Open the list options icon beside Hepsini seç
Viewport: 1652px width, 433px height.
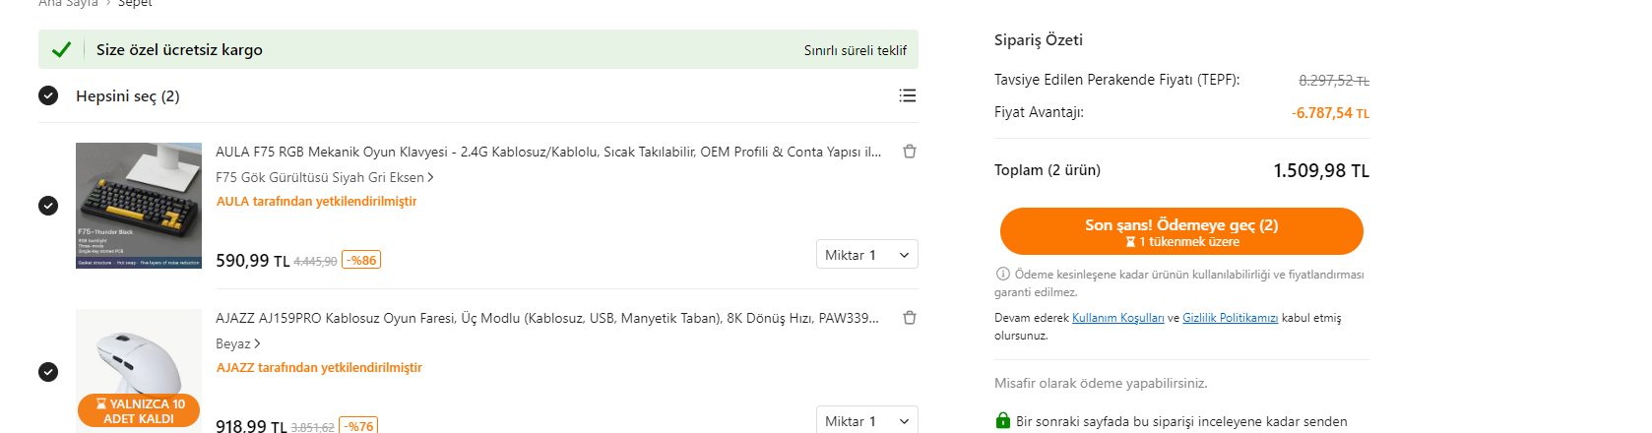click(907, 95)
